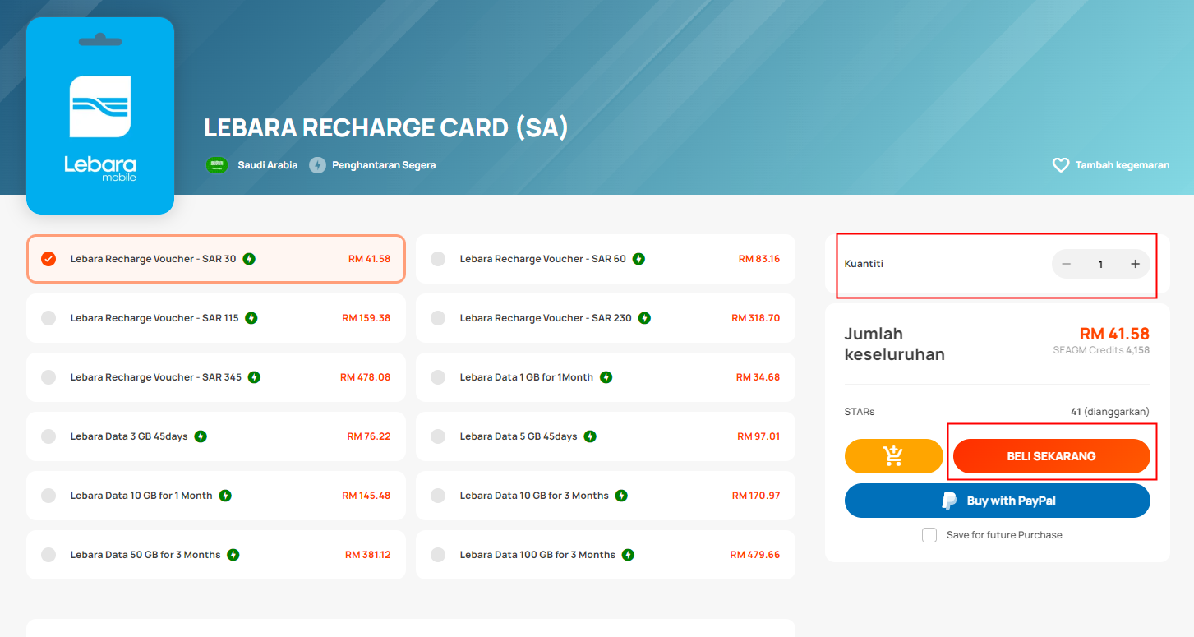Click the SEAGM Credits 4,158 text
Screen dimensions: 1194x637
pos(1101,350)
